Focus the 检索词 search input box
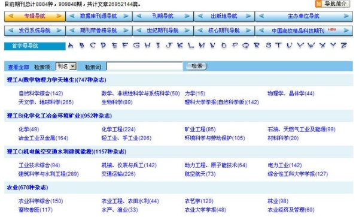This screenshot has height=217, width=359. coord(145,67)
